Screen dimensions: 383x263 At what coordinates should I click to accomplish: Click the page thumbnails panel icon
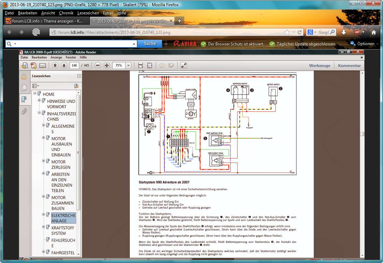pyautogui.click(x=24, y=88)
